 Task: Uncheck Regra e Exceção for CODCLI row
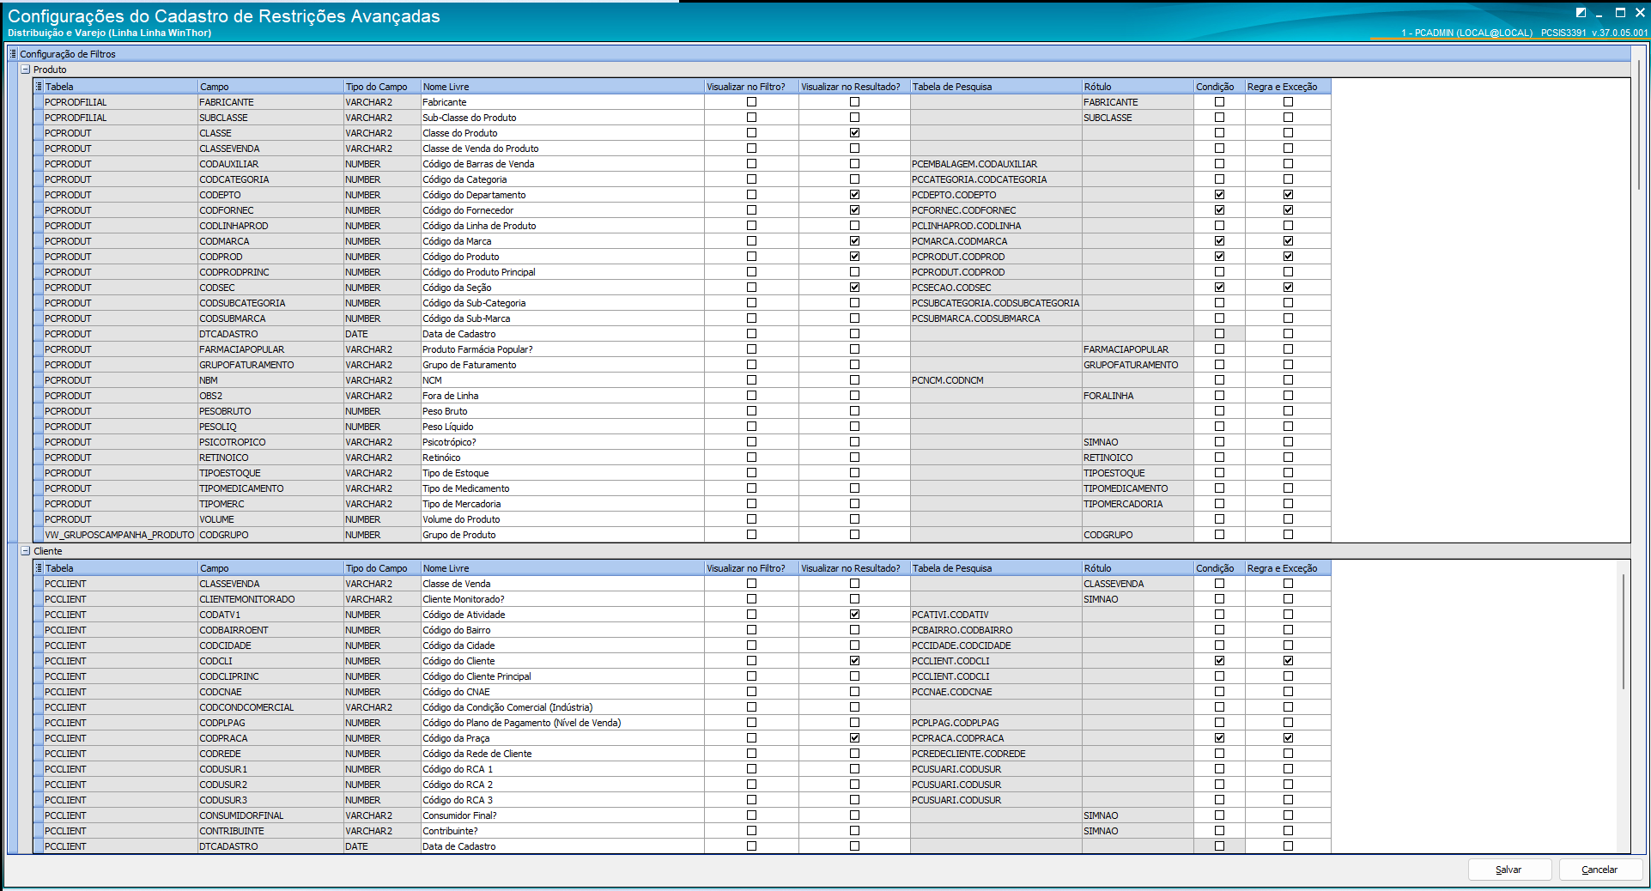point(1288,661)
